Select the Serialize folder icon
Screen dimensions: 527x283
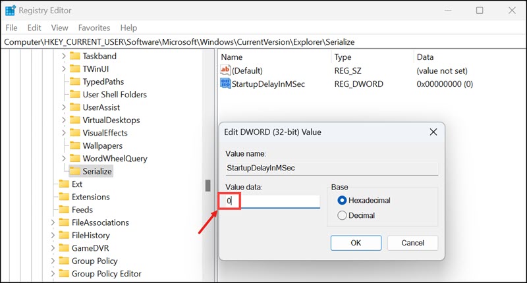[x=75, y=171]
